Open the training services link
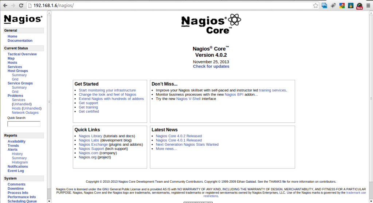The image size is (373, 203). click(272, 90)
